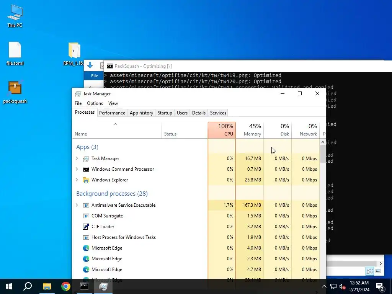This screenshot has width=392, height=294.
Task: Click the 1.7% CPU value
Action: 228,205
